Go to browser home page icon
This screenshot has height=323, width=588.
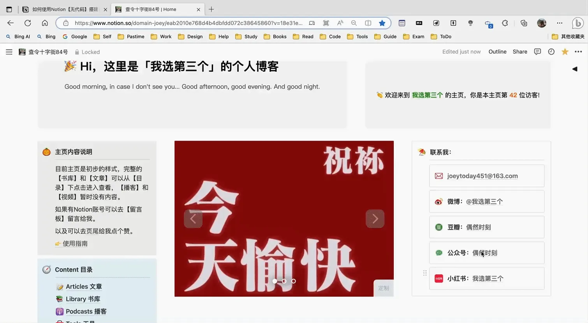coord(45,23)
